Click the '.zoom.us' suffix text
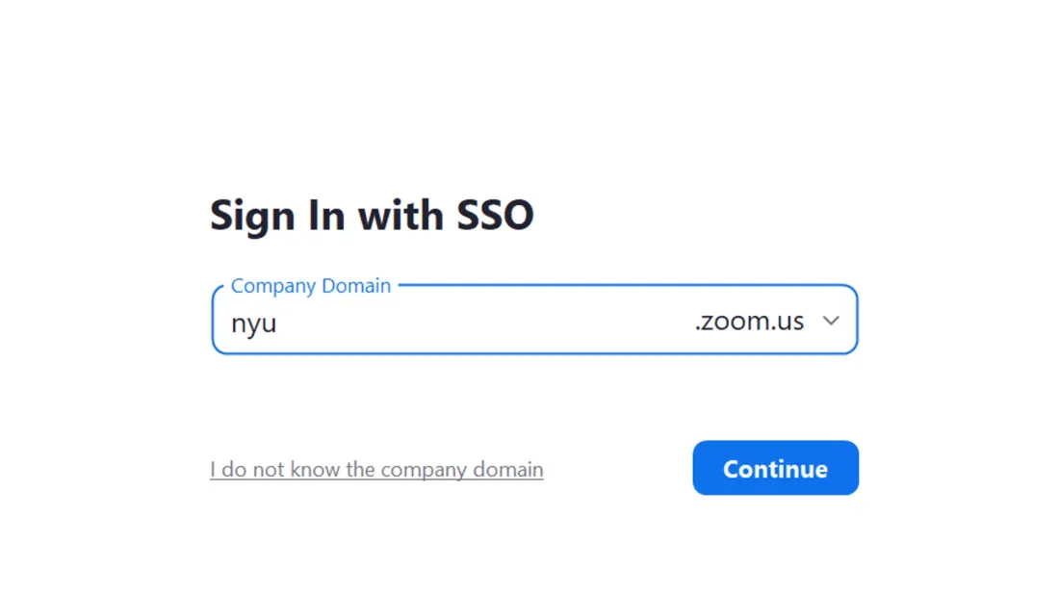 749,322
